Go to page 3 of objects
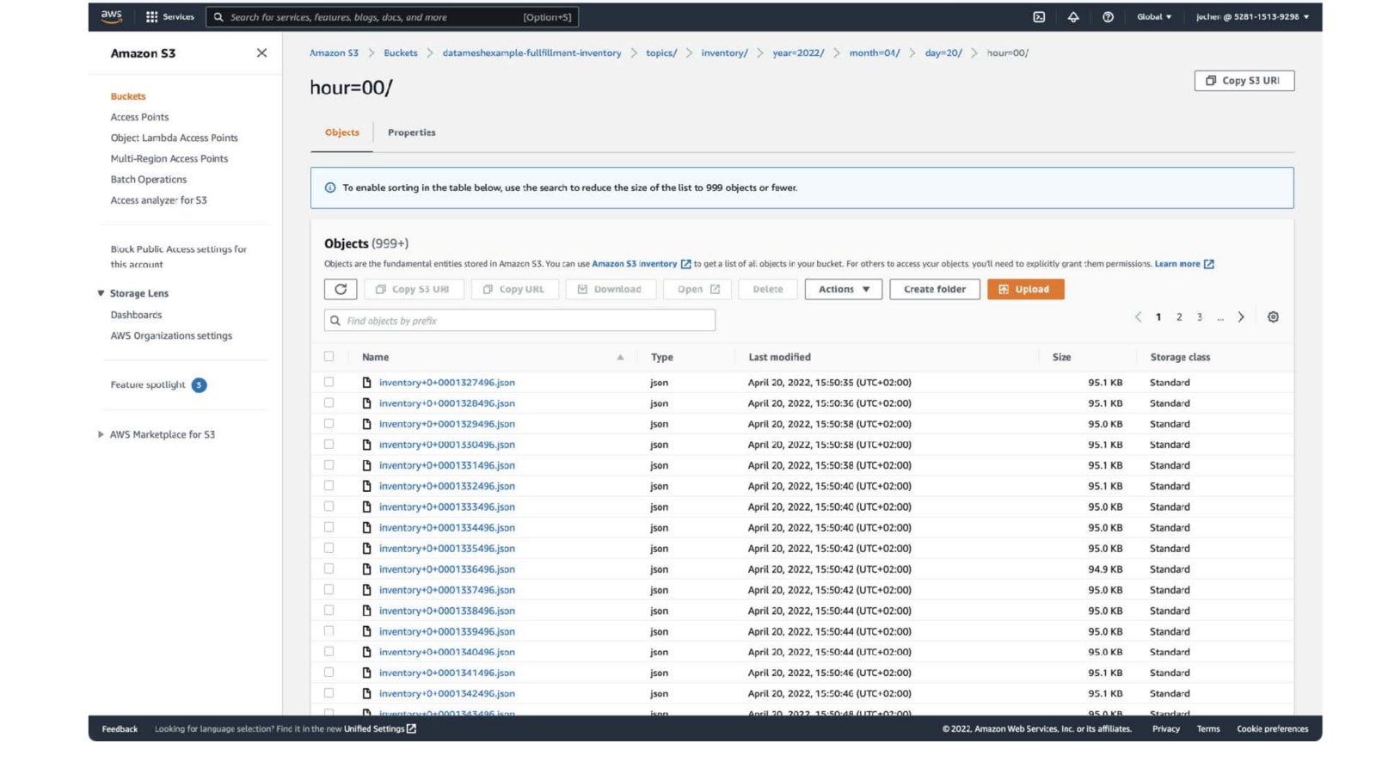The image size is (1376, 774). 1200,317
